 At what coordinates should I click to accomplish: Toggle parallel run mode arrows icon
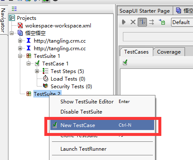pos(152,22)
